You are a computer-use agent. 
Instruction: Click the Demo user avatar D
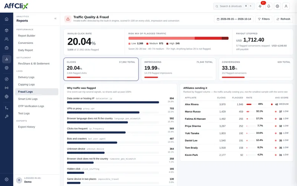tap(19, 180)
